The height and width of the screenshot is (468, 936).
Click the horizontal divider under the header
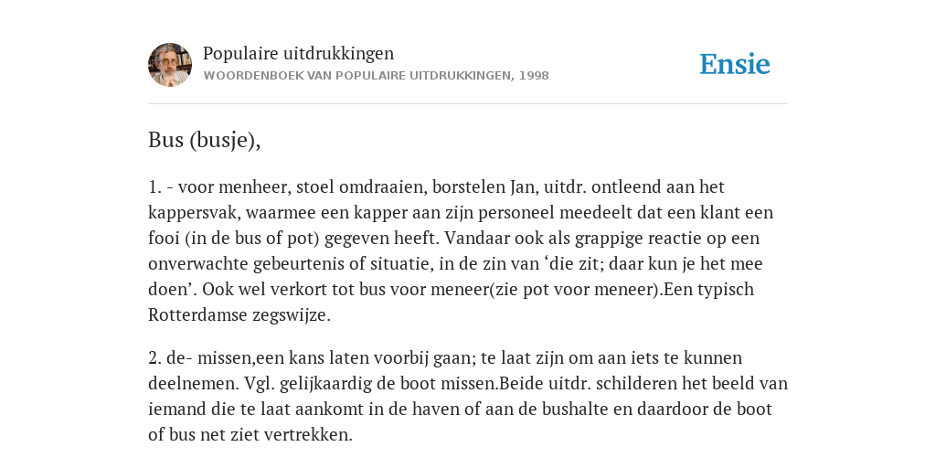(x=468, y=104)
